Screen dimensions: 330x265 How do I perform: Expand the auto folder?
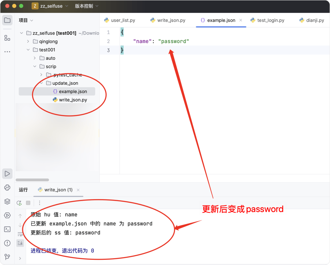(x=35, y=58)
